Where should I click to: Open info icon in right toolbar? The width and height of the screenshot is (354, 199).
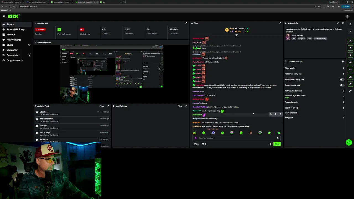click(x=350, y=24)
